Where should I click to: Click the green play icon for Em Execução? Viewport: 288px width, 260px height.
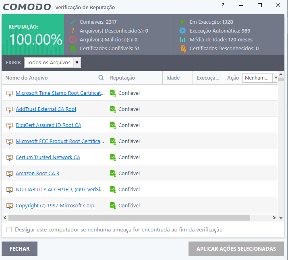click(182, 22)
